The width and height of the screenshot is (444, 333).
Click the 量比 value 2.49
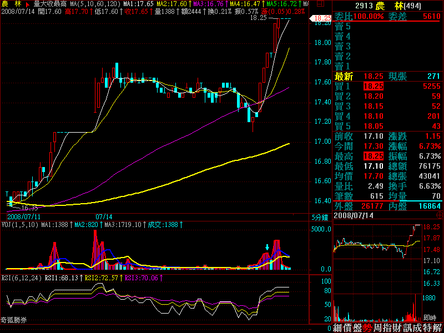tap(376, 186)
